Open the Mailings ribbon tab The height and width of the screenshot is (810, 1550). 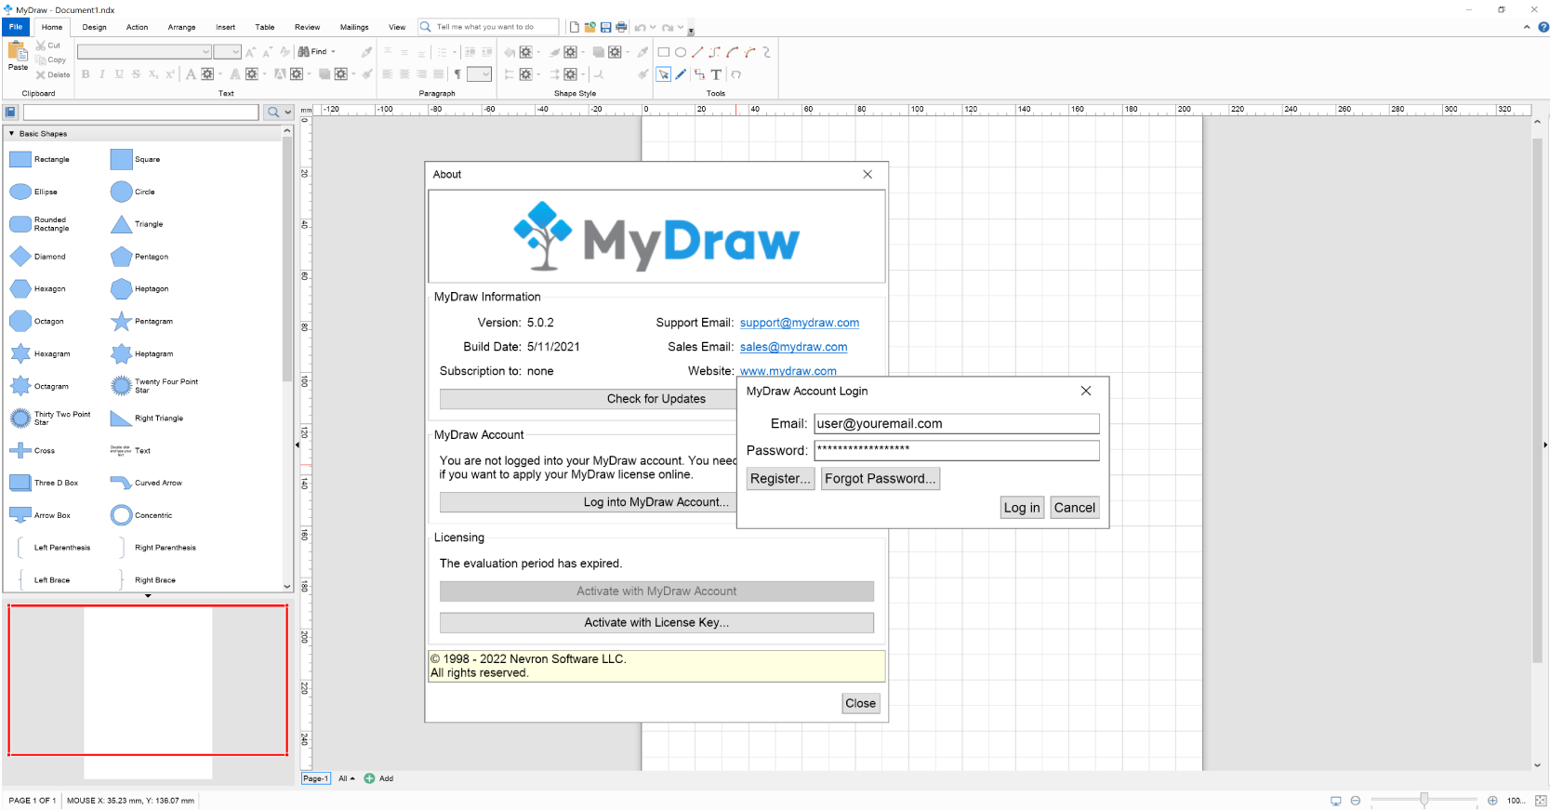[354, 27]
